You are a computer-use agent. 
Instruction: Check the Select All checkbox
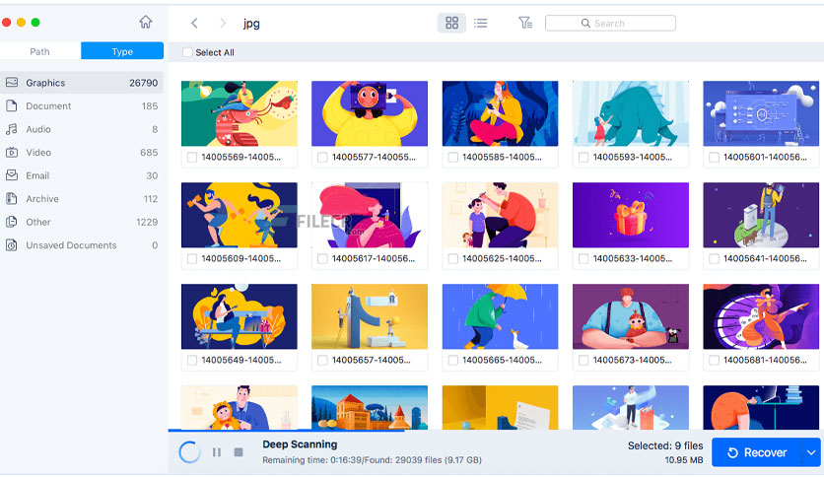pos(187,52)
